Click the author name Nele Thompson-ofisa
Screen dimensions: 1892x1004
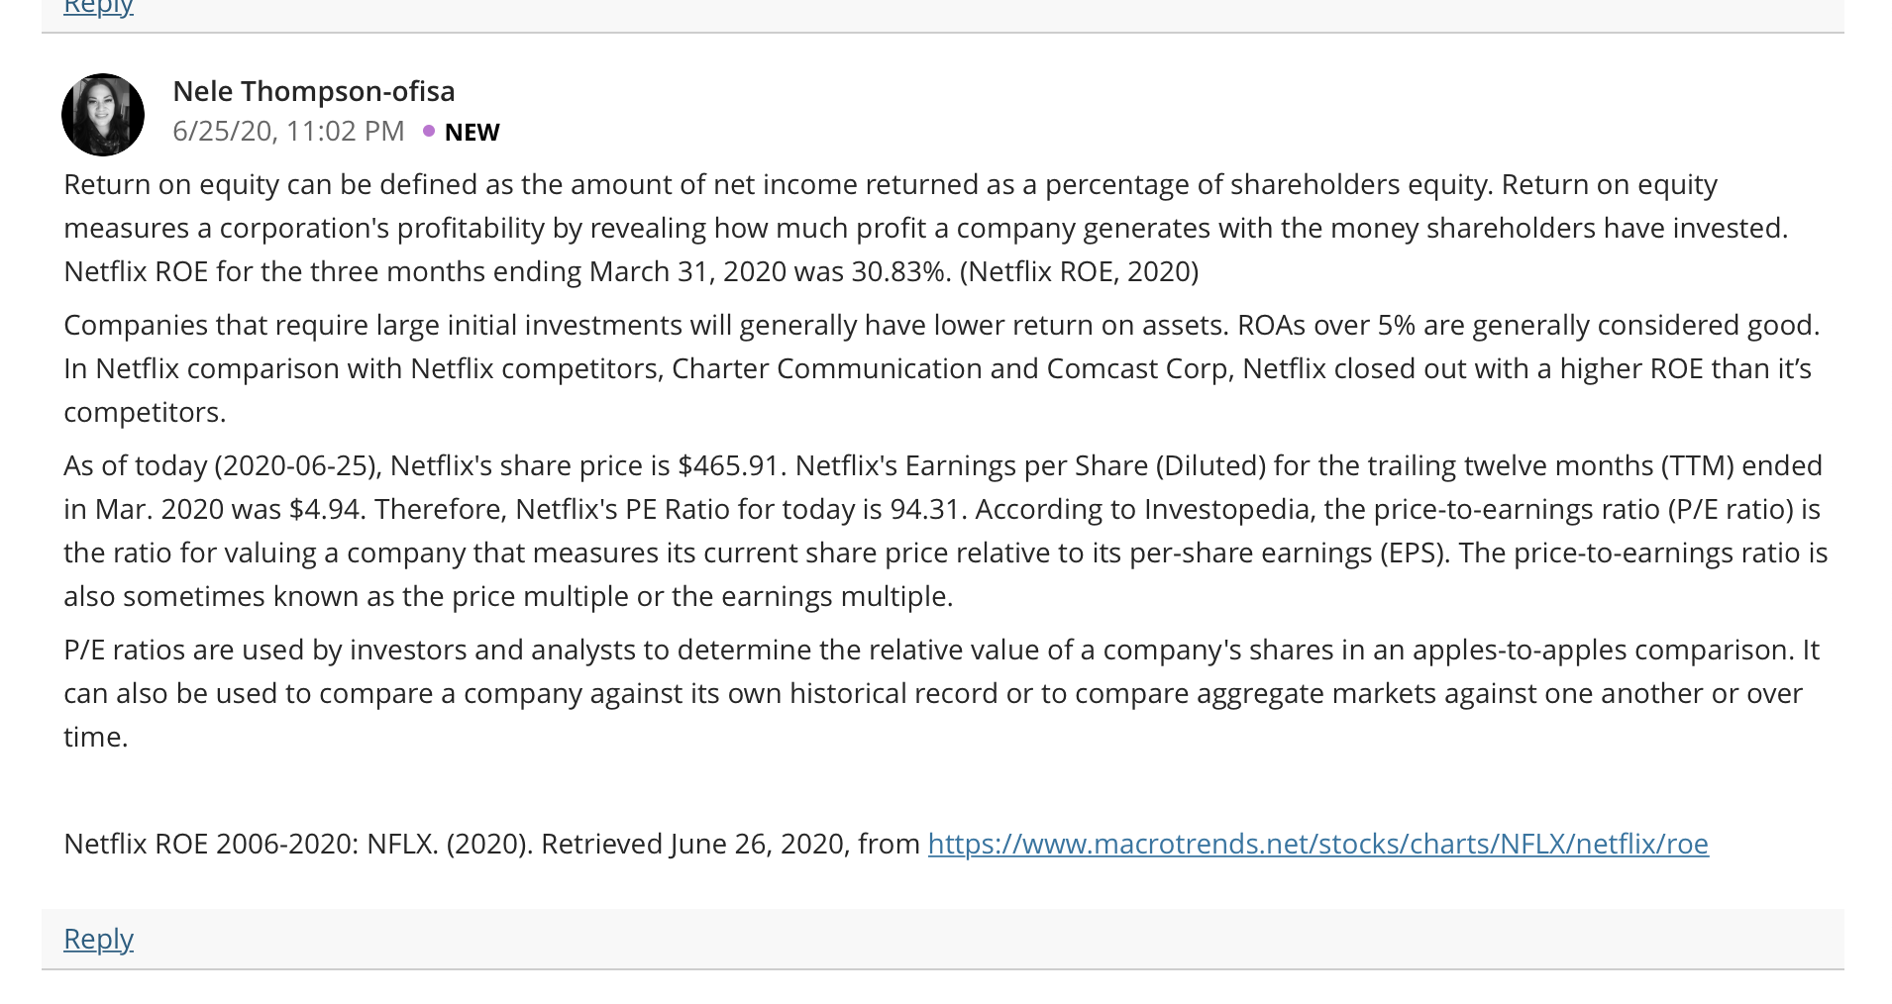[x=314, y=91]
